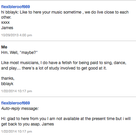
Task: Click the "xxxx" line in first message
Action: click(5, 22)
